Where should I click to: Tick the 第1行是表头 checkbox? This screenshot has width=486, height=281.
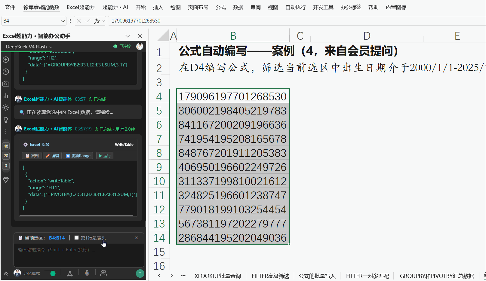point(76,238)
